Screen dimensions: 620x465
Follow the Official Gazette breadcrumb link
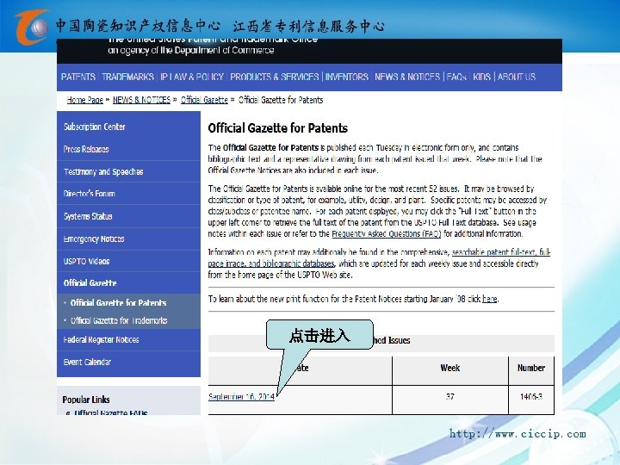(204, 100)
